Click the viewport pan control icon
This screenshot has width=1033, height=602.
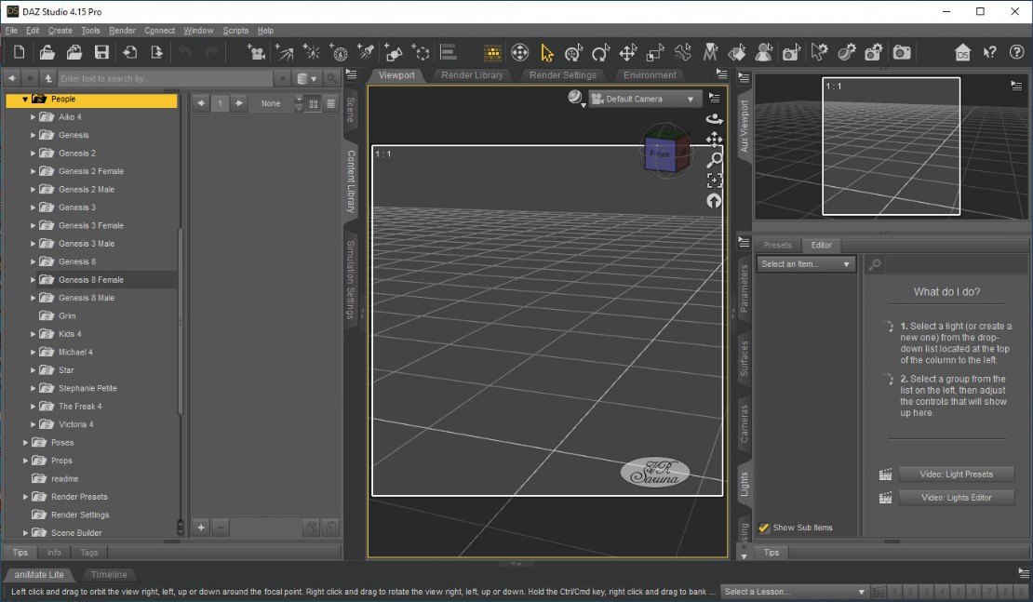[714, 139]
